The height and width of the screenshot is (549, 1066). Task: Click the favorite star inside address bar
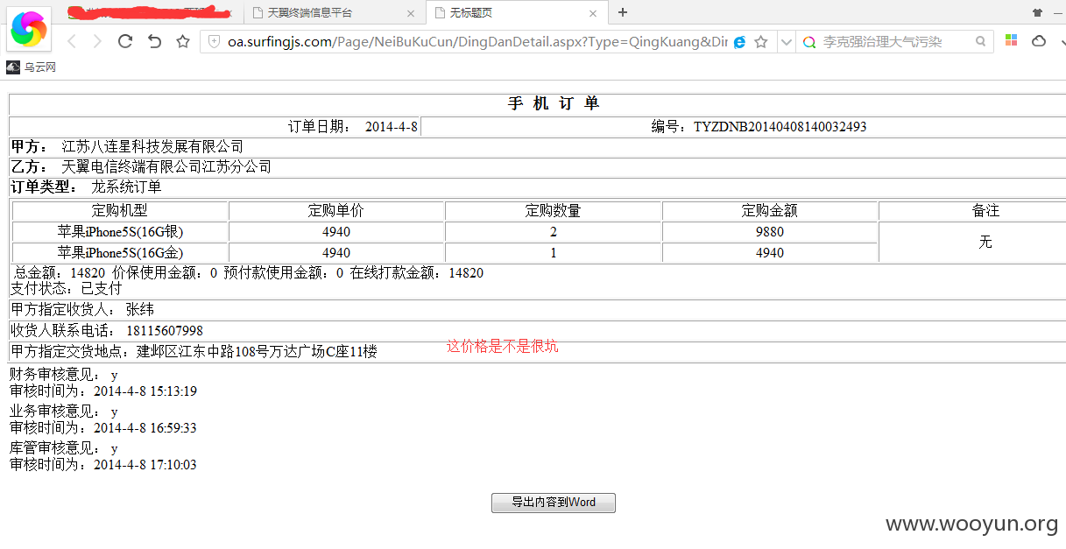761,41
